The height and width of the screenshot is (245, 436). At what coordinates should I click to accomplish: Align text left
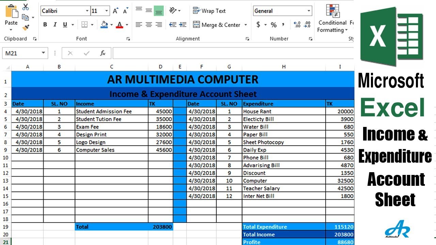[x=139, y=24]
